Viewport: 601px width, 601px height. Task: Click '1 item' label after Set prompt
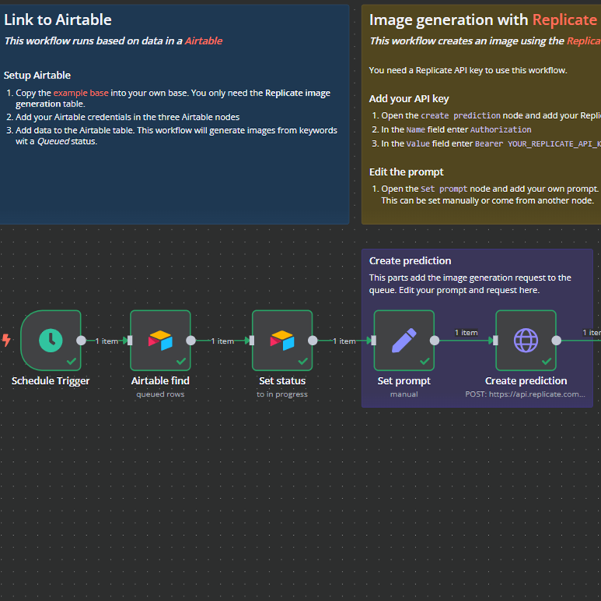point(466,332)
